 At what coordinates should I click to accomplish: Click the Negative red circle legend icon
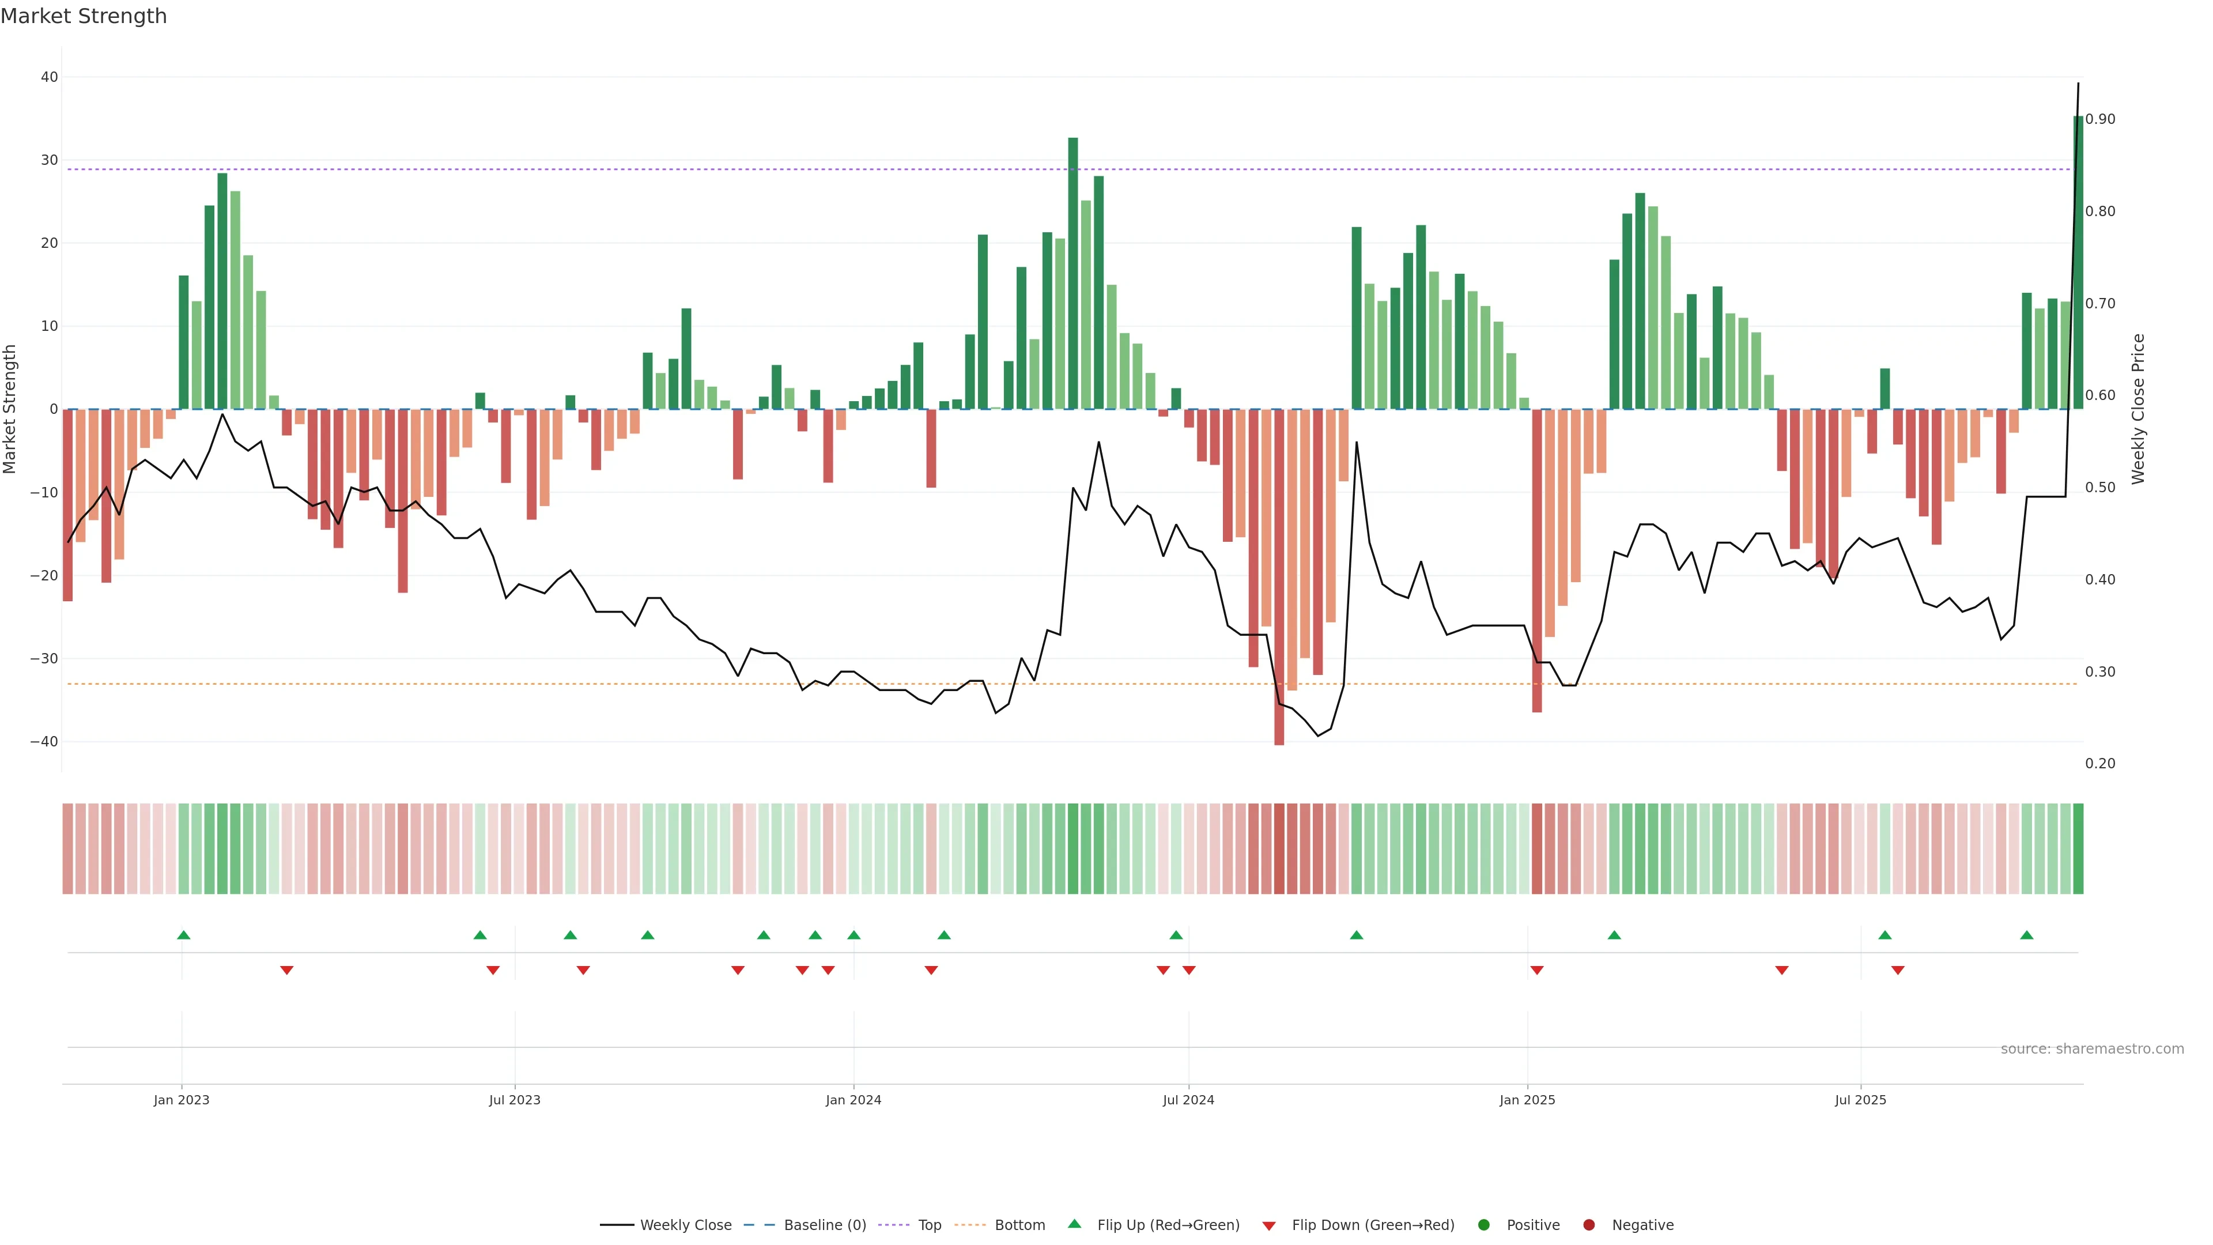(x=1588, y=1225)
